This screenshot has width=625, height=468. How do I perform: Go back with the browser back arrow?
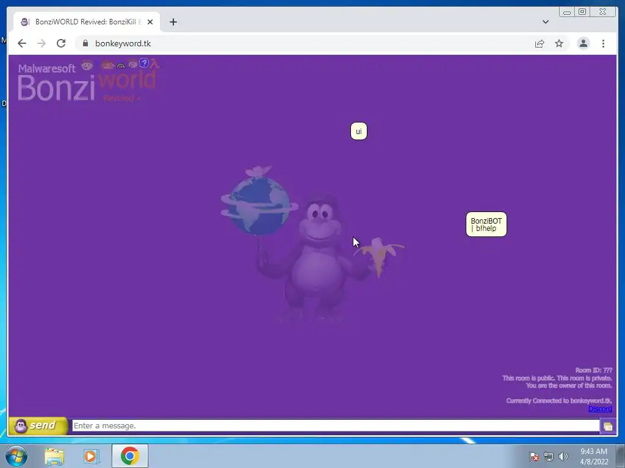click(x=22, y=43)
